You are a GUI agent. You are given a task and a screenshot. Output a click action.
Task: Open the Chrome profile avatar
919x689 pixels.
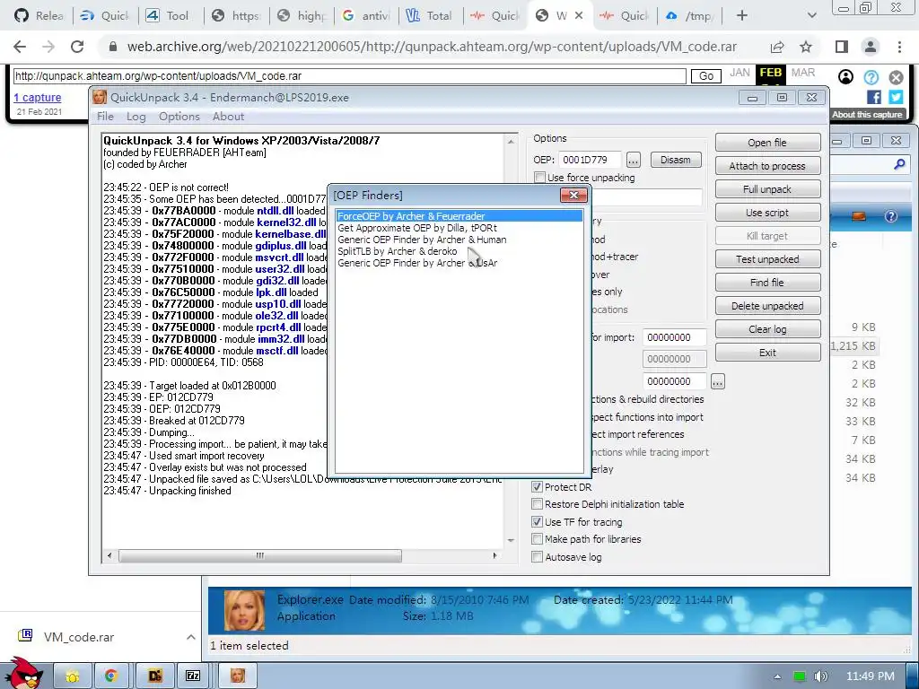(x=871, y=47)
